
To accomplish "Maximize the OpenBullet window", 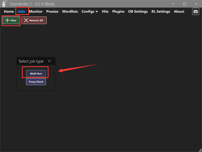I will (x=185, y=4).
